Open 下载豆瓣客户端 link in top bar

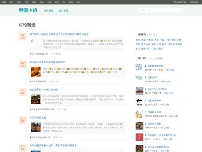point(180,2)
